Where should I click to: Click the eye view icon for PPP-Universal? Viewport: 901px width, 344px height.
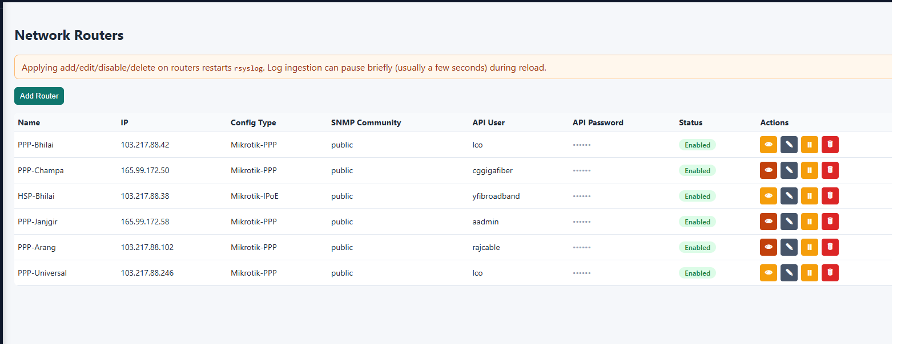[768, 273]
